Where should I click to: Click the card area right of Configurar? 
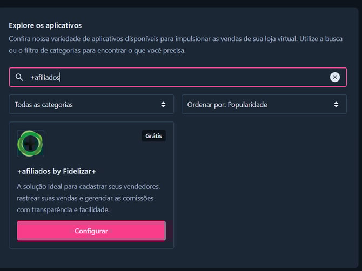[x=170, y=231]
